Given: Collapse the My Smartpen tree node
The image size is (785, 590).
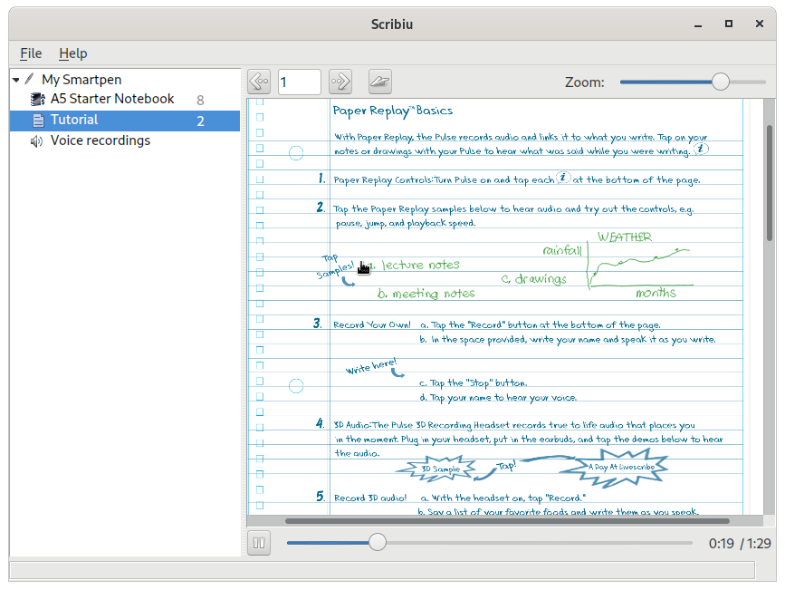Looking at the screenshot, I should tap(16, 80).
